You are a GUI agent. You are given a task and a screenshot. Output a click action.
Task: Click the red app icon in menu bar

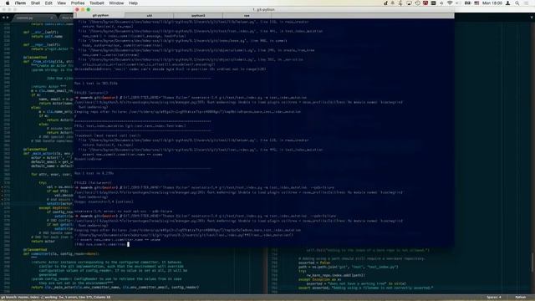point(425,3)
